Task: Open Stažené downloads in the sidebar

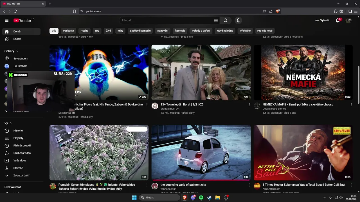Action: tap(21, 168)
